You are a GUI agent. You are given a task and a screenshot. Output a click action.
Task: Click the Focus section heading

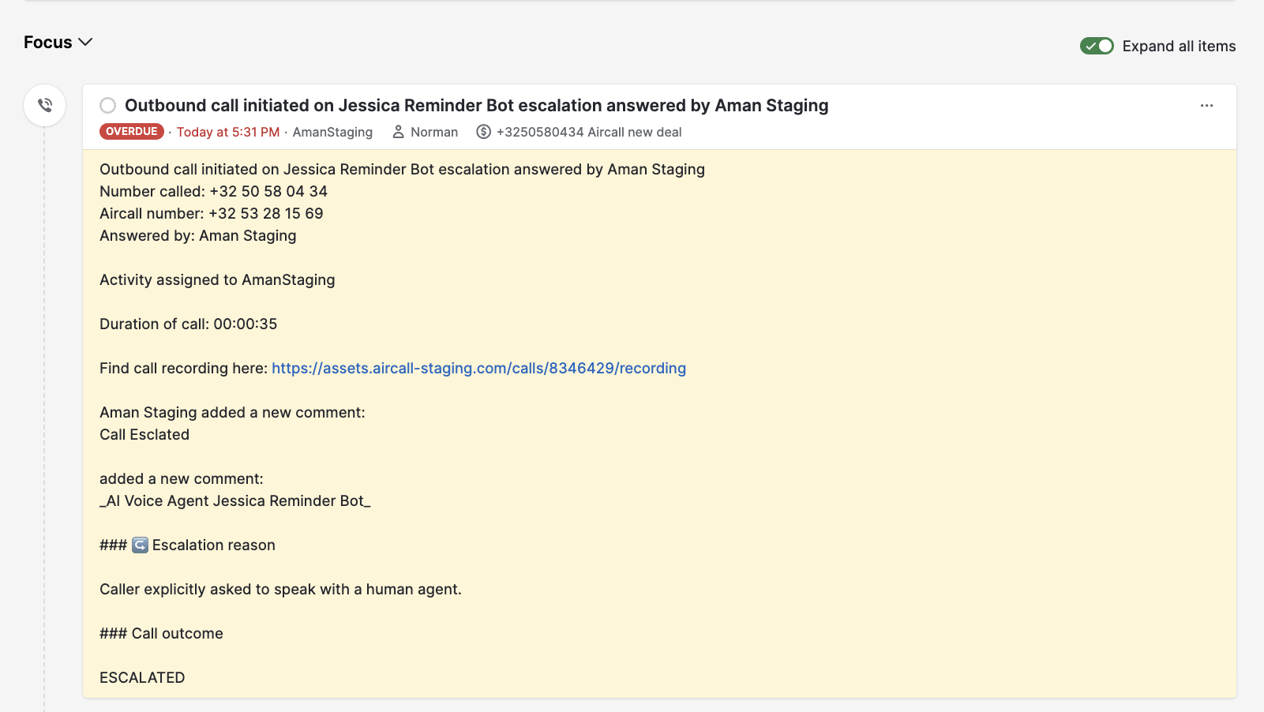(x=47, y=43)
